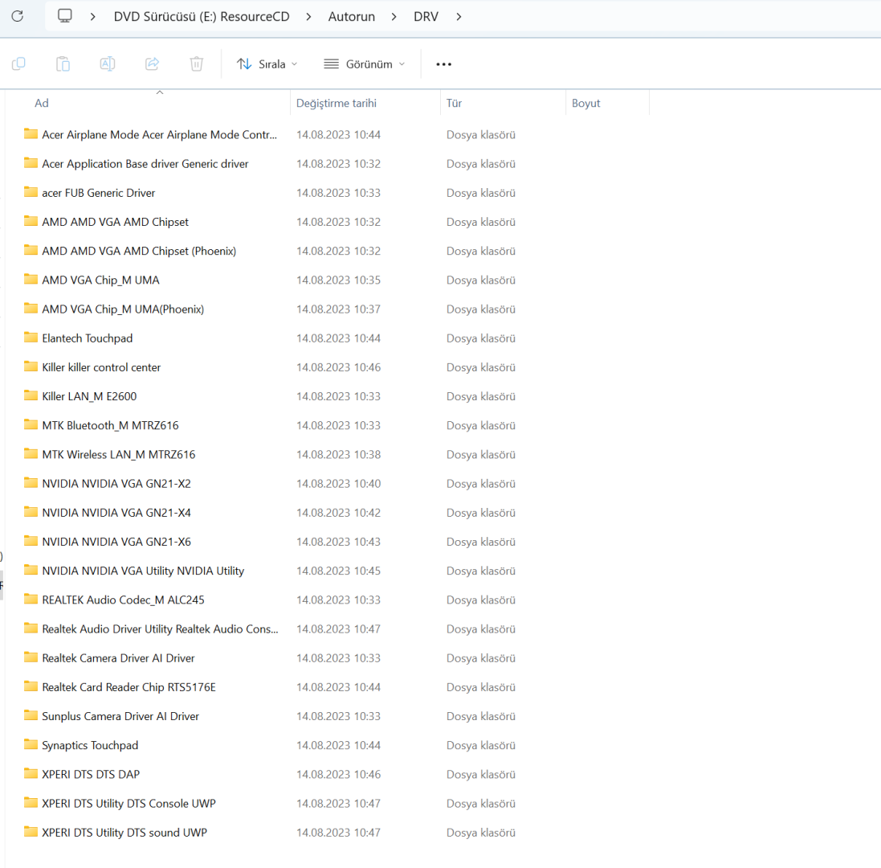Click date 14.08.2023 10:46 for XPERI DTS DTS DAP
This screenshot has width=881, height=868.
tap(338, 774)
